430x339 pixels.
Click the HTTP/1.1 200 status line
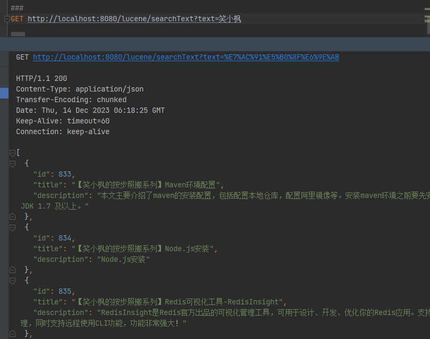point(41,78)
